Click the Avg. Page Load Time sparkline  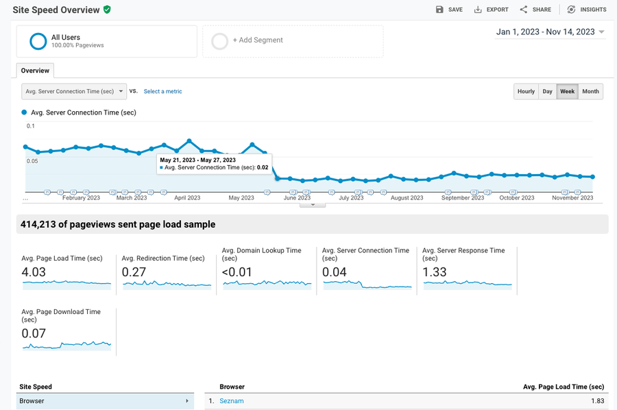pyautogui.click(x=66, y=283)
